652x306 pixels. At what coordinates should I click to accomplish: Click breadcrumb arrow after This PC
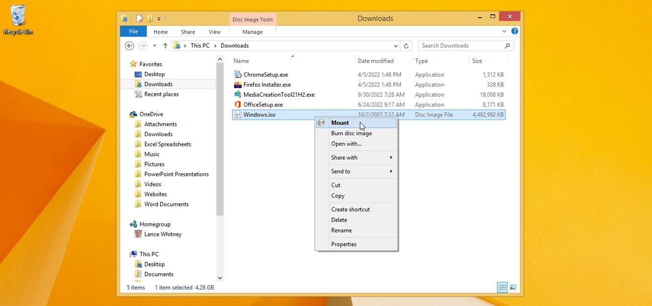[216, 46]
